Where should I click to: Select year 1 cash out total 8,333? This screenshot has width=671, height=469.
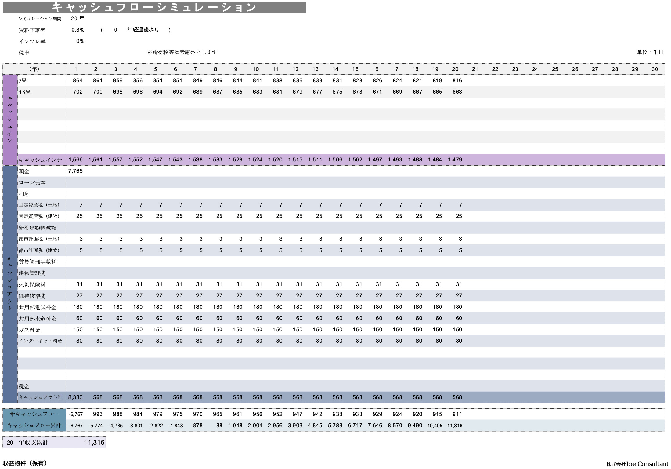(x=75, y=397)
